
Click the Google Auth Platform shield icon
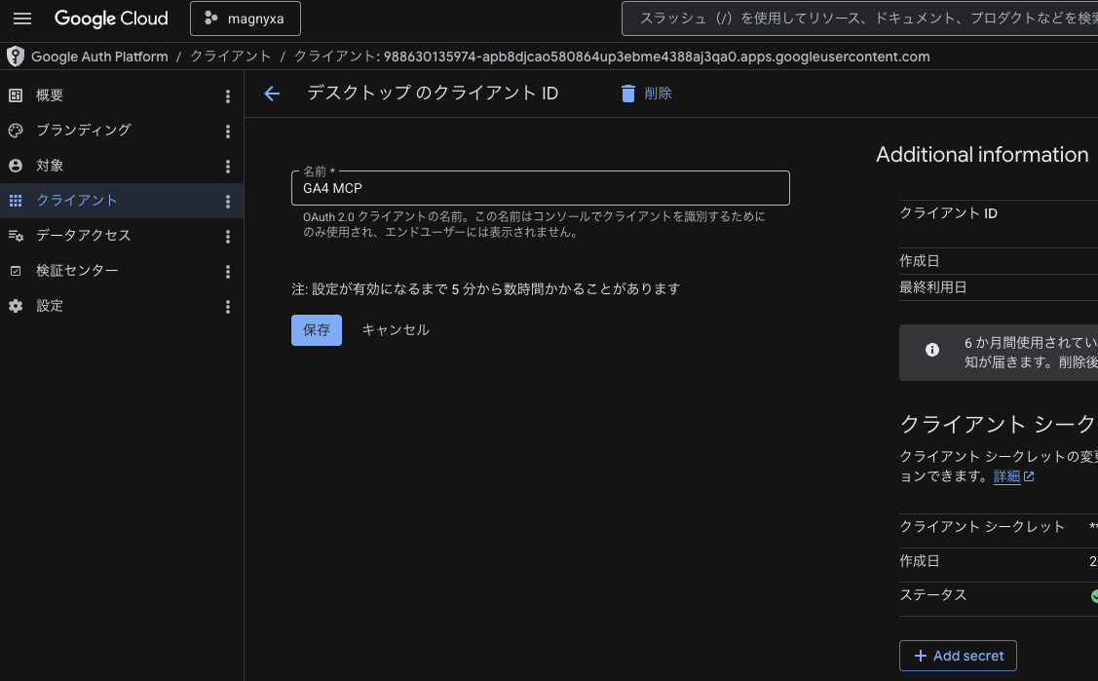coord(15,57)
